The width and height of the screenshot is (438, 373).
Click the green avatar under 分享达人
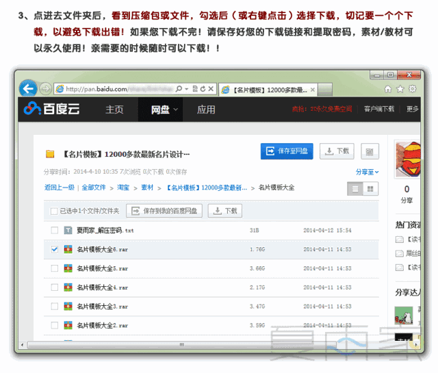[x=404, y=315]
